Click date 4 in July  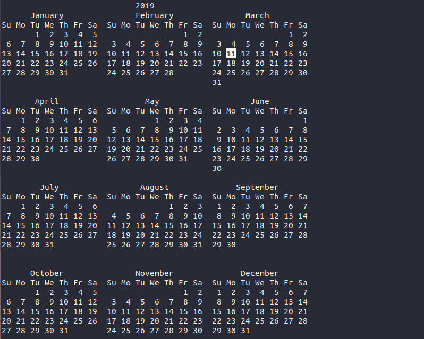point(66,206)
